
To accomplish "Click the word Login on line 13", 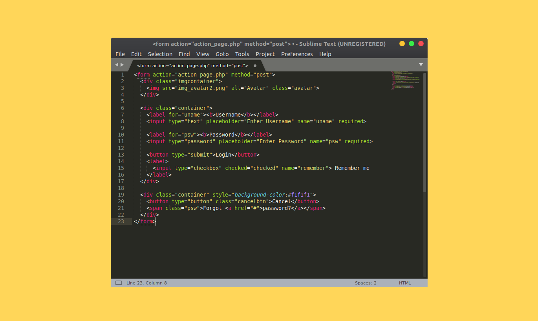I will pyautogui.click(x=223, y=155).
